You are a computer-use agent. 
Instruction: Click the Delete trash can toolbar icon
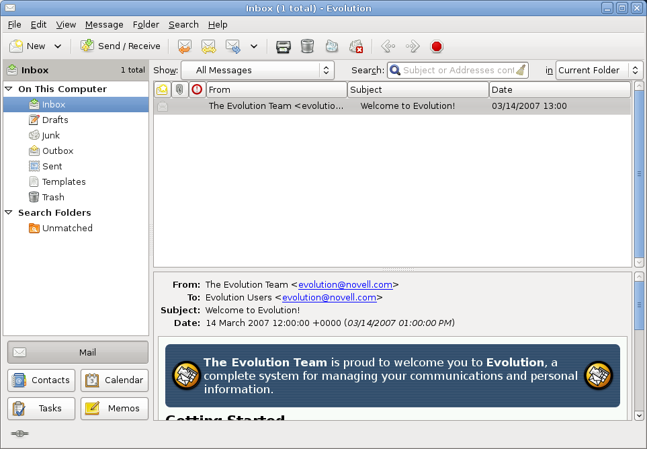[x=308, y=46]
